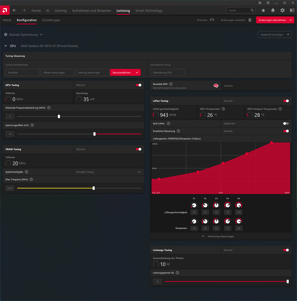Click the Stresstest gauge icon
297x301 pixels.
tap(212, 20)
